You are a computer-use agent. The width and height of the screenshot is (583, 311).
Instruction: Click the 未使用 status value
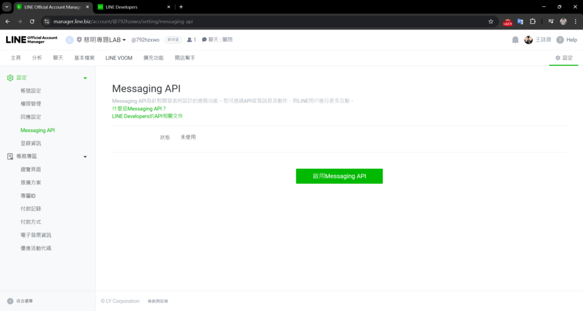[188, 137]
